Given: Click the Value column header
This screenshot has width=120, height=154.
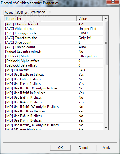Looking at the screenshot, I should [90, 18].
